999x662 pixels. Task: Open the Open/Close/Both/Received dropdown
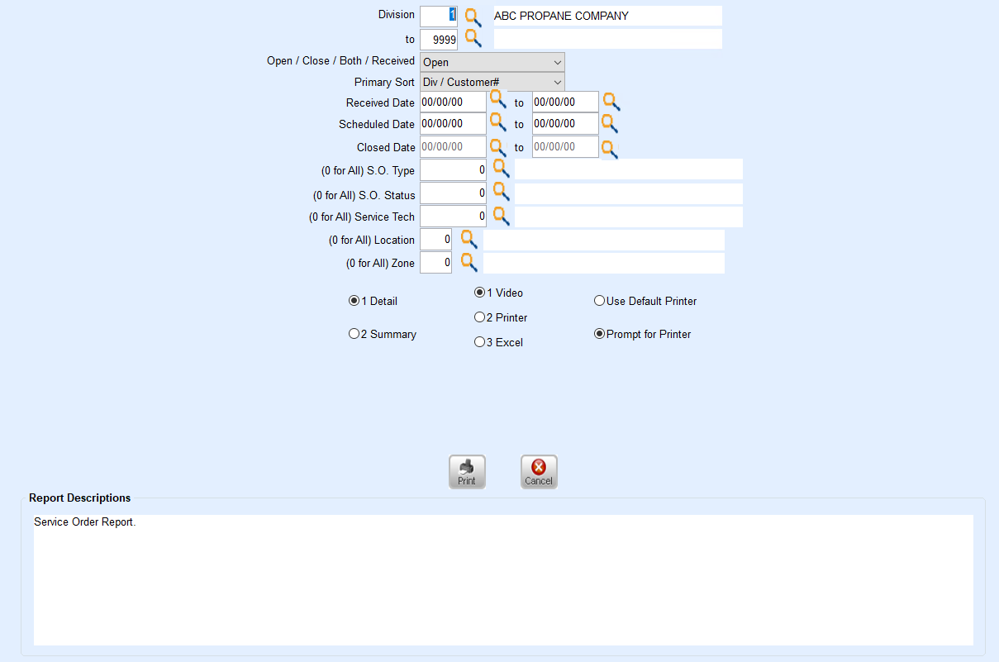click(492, 62)
